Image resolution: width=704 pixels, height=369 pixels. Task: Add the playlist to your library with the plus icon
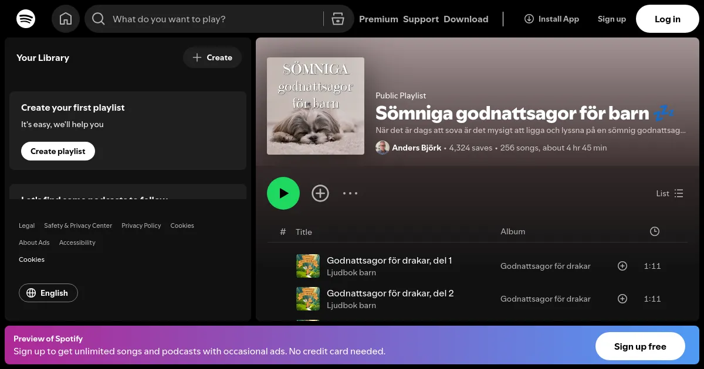click(320, 193)
